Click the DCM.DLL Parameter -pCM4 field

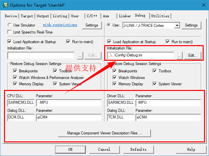(69, 117)
